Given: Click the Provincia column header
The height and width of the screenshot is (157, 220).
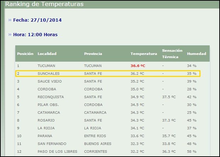Looking at the screenshot, I should (93, 54).
